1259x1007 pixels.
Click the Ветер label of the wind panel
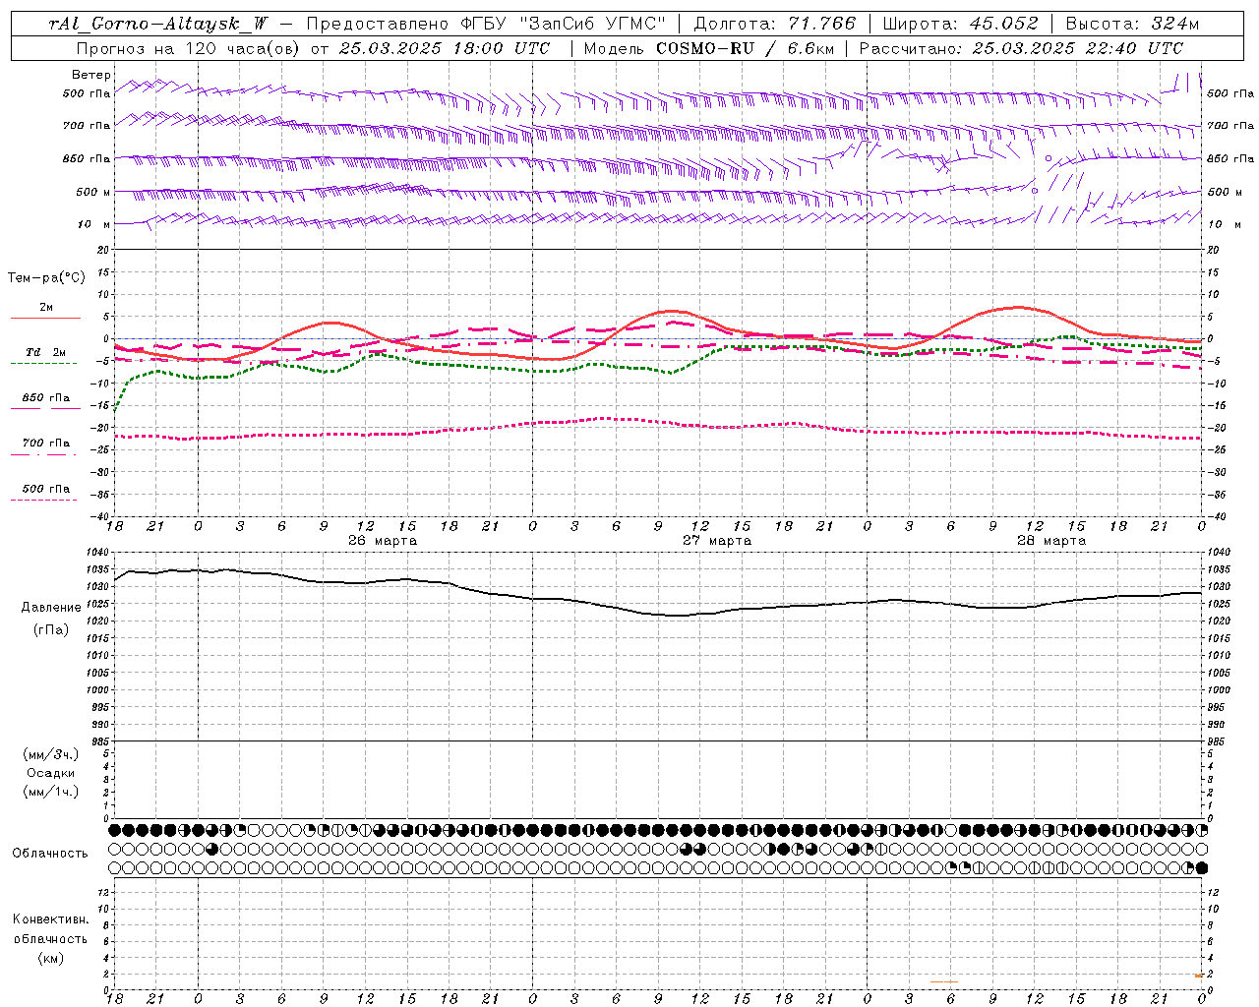pyautogui.click(x=91, y=75)
